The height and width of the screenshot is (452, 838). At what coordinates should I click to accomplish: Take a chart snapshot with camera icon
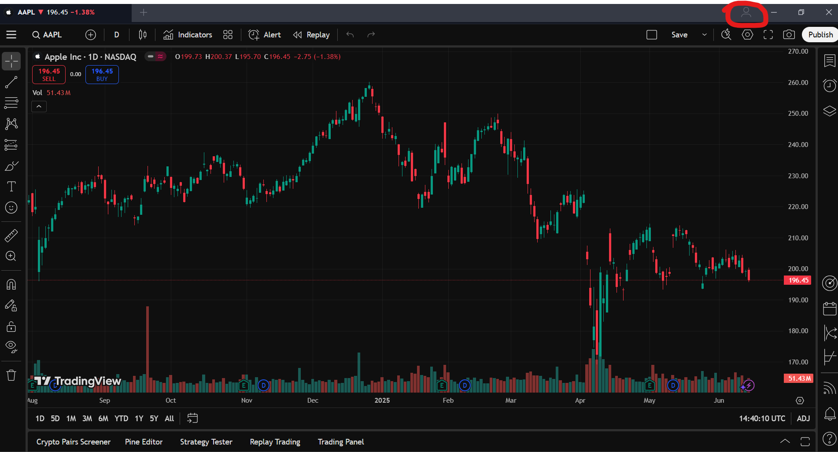point(789,35)
